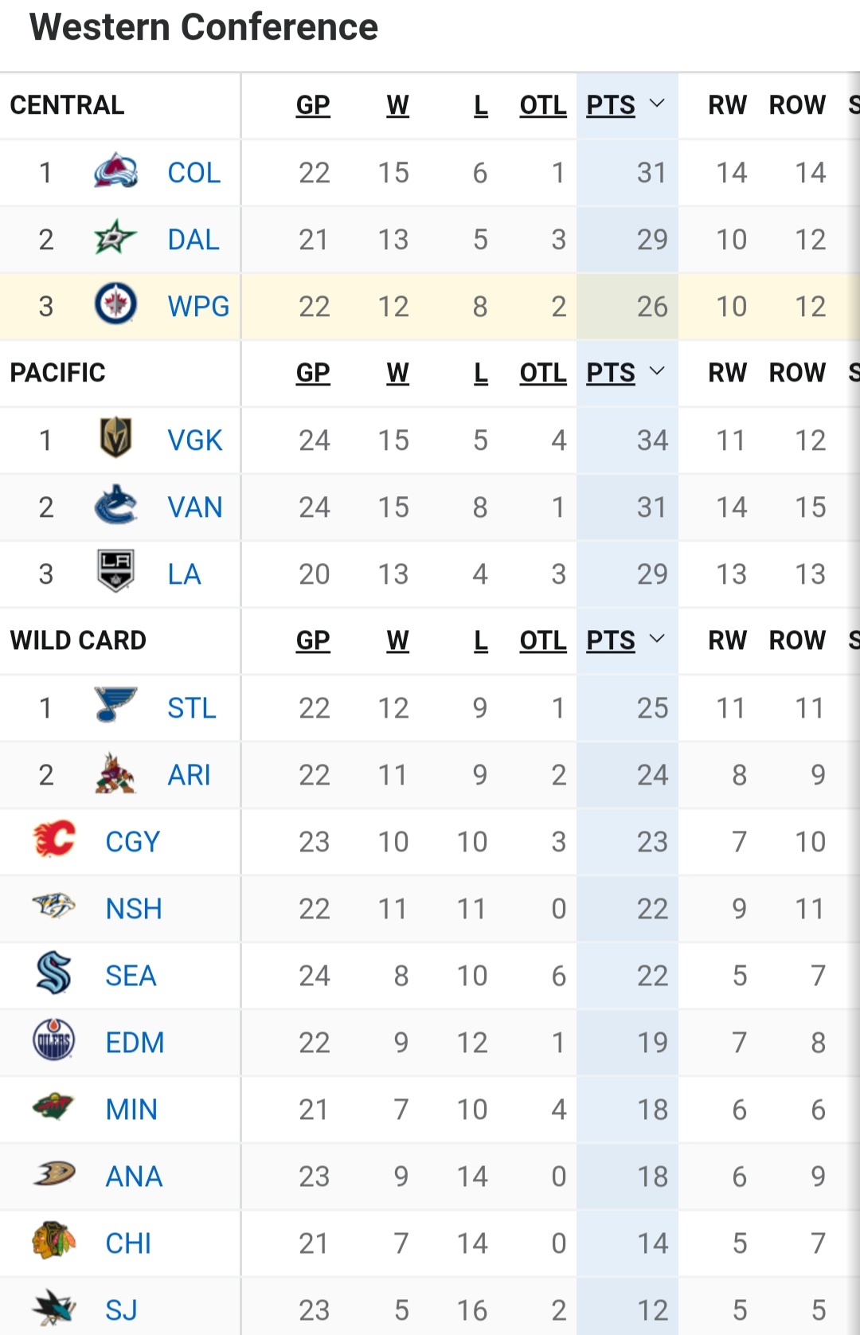Sort Central division by GP column
Viewport: 860px width, 1335px height.
(313, 105)
